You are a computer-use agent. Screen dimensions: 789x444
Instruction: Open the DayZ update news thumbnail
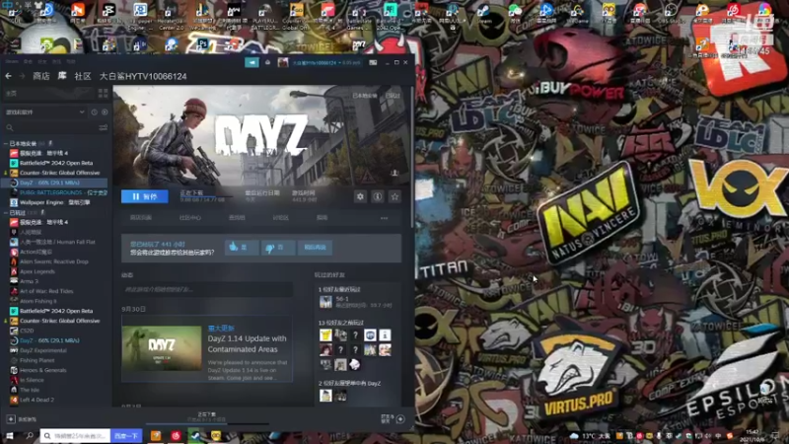point(162,348)
